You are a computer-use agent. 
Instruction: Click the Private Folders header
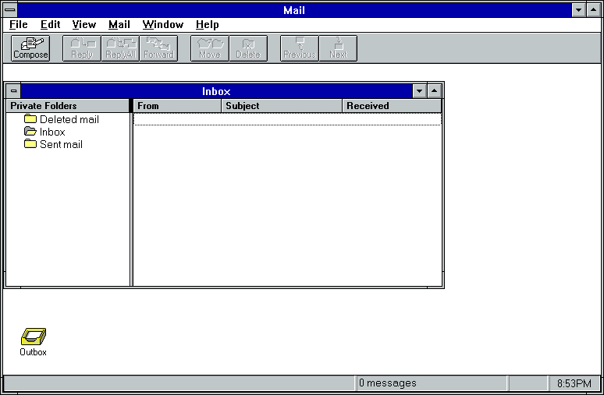click(67, 106)
